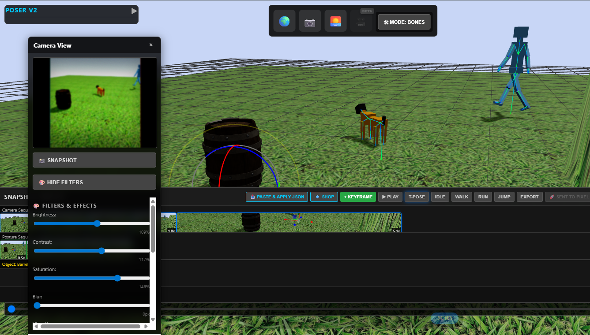Toggle Hide Filters in Camera View

tap(94, 182)
